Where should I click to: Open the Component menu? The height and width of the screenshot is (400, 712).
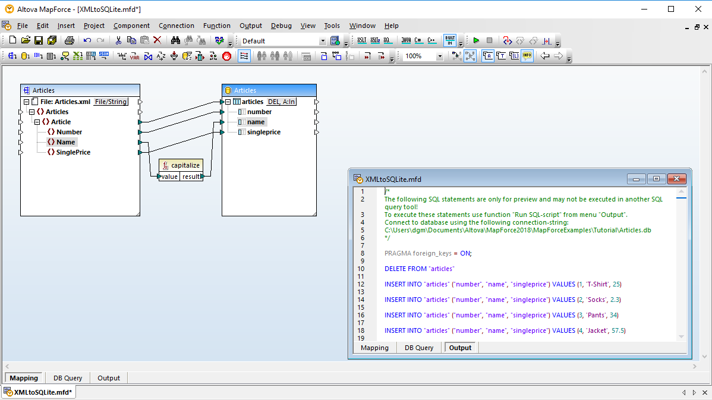(x=132, y=26)
